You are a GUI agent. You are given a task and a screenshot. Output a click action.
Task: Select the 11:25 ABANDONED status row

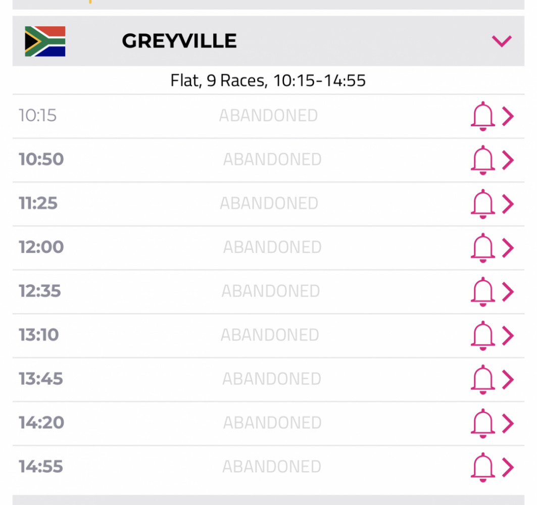[269, 204]
